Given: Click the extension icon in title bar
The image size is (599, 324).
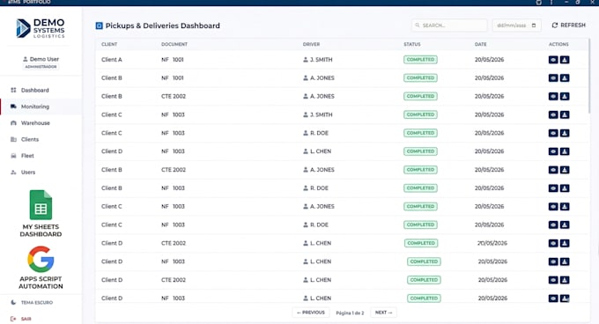Looking at the screenshot, I should pos(538,3).
